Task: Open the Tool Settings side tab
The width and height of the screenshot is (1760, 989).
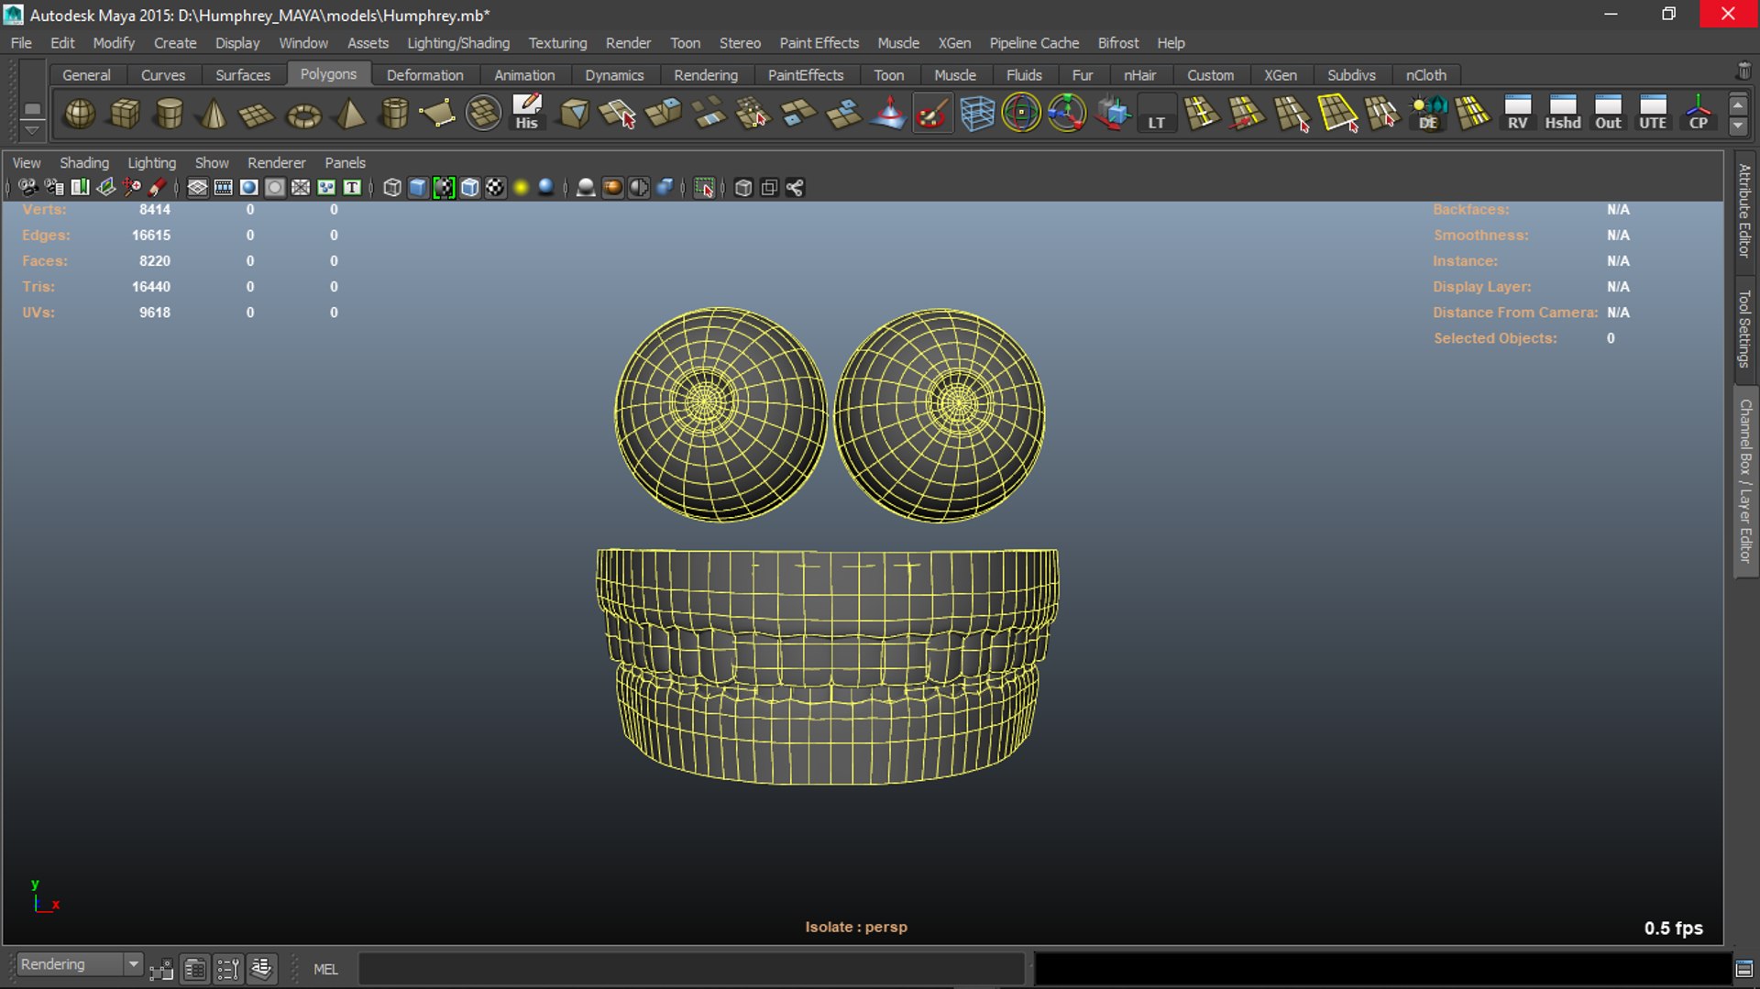Action: pyautogui.click(x=1744, y=328)
